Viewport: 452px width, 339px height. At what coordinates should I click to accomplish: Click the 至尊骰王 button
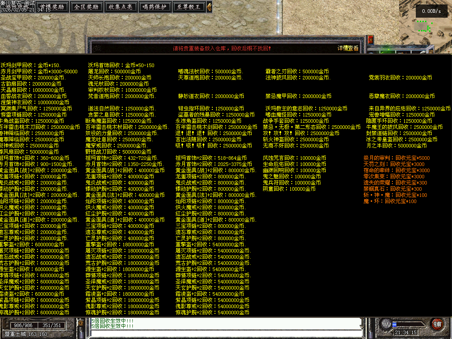tap(189, 7)
